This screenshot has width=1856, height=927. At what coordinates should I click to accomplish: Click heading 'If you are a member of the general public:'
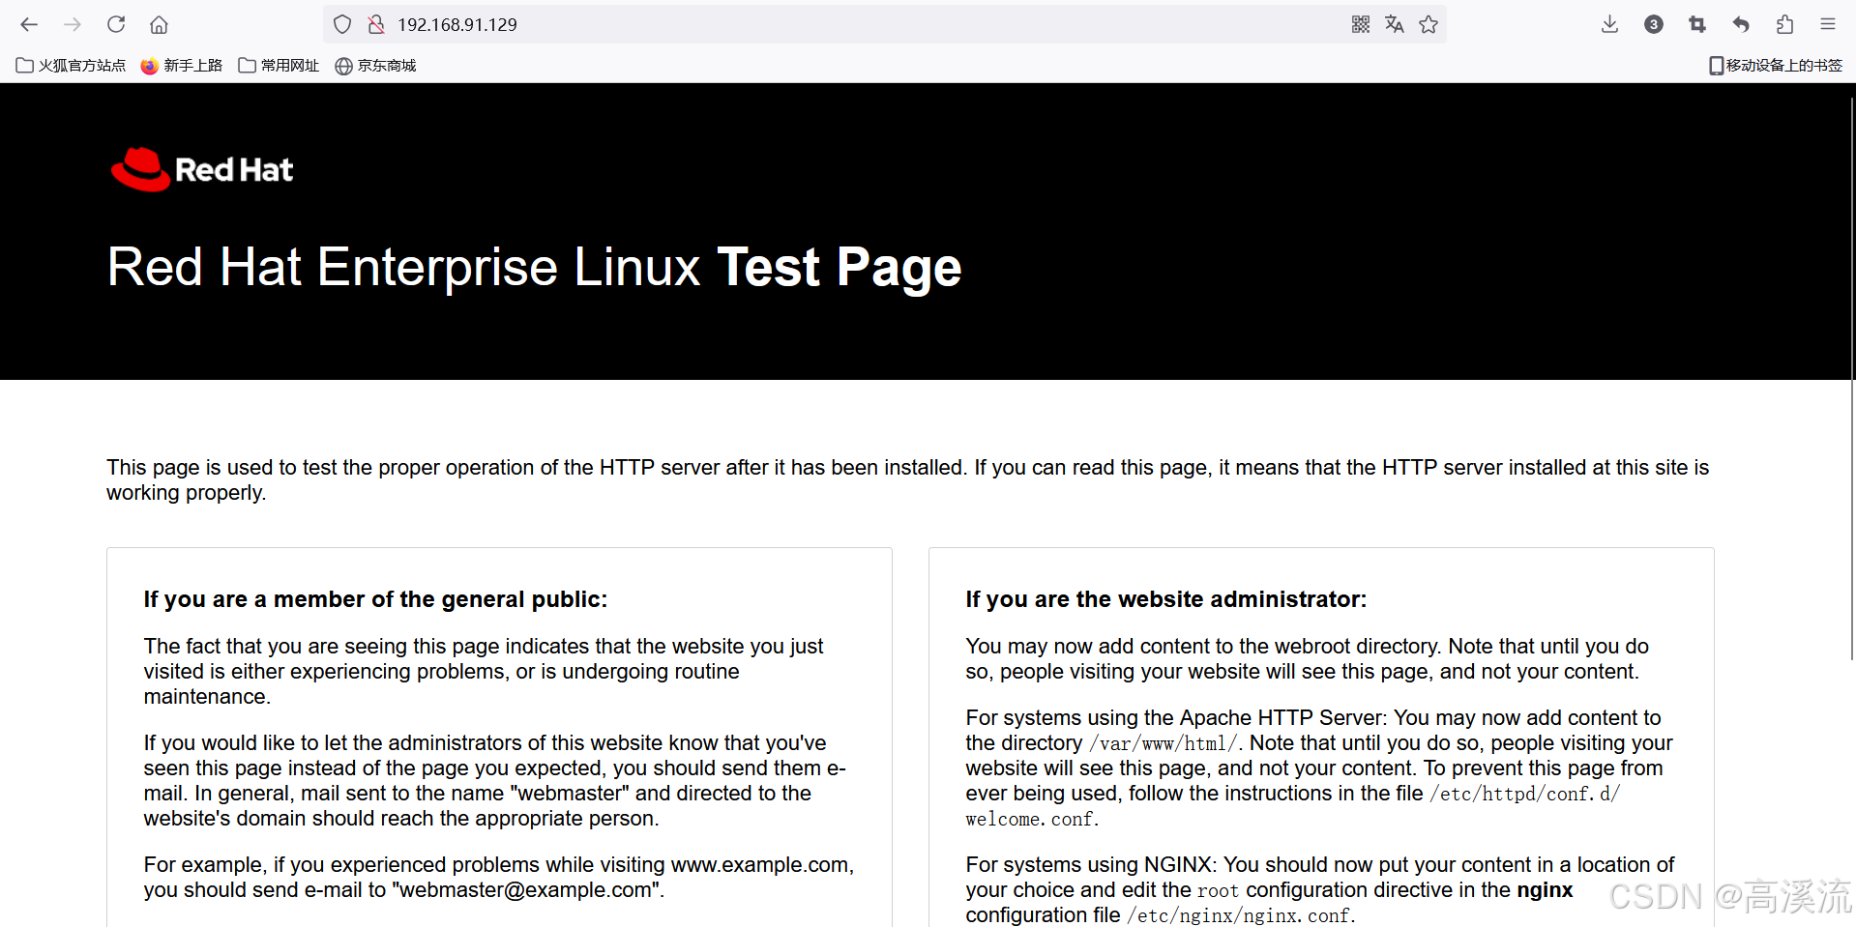pyautogui.click(x=375, y=599)
